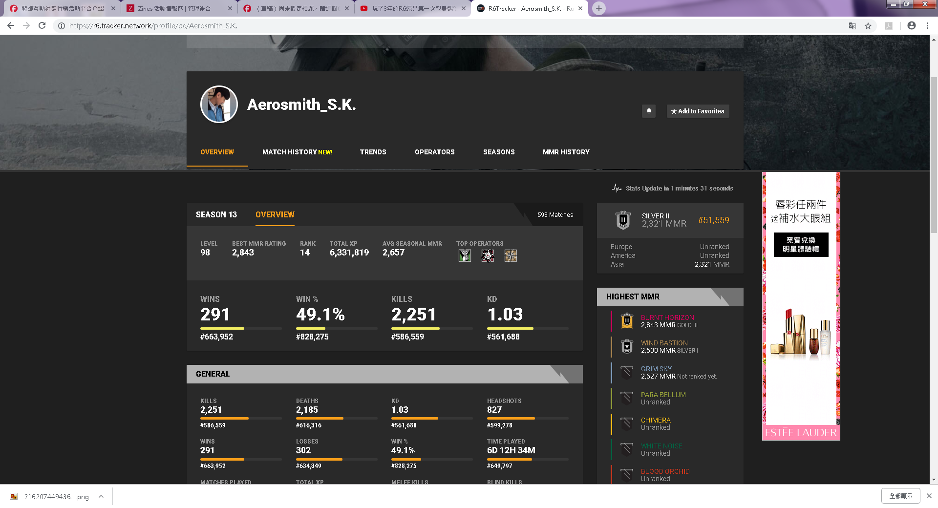Go to the MMR History tab
The width and height of the screenshot is (938, 508).
click(566, 152)
